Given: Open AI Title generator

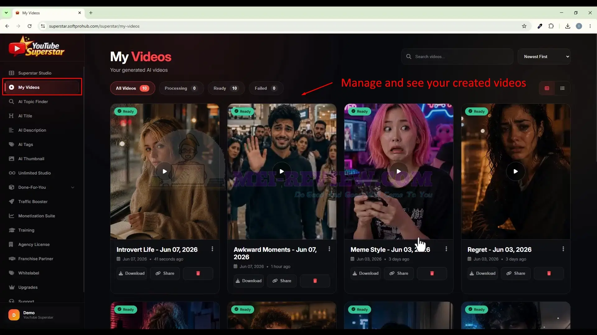Looking at the screenshot, I should point(42,116).
